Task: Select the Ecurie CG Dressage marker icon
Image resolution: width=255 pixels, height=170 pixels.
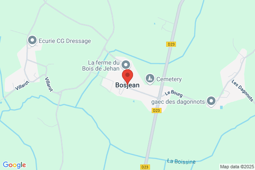Action: [32, 41]
